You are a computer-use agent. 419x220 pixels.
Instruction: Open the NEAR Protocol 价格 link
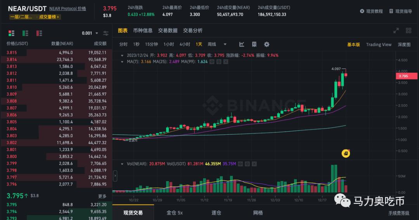click(x=68, y=9)
